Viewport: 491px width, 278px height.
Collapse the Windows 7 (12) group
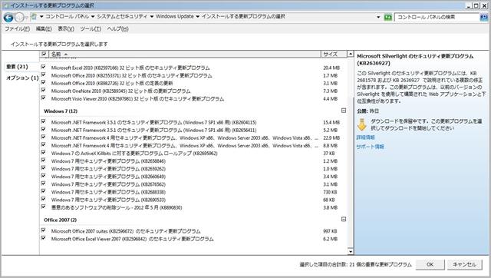(x=344, y=111)
